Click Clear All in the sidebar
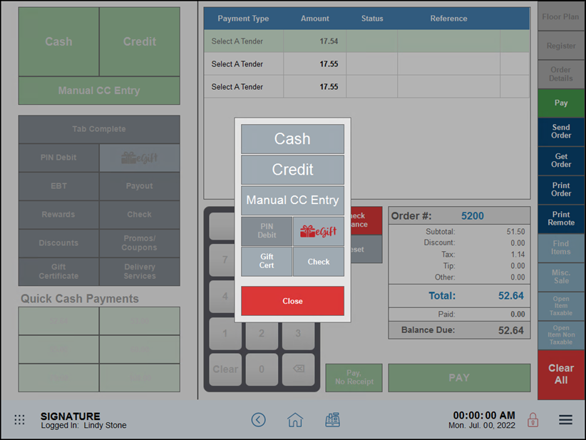 (560, 372)
